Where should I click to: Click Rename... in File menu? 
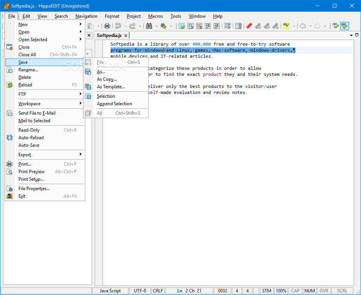(x=45, y=70)
